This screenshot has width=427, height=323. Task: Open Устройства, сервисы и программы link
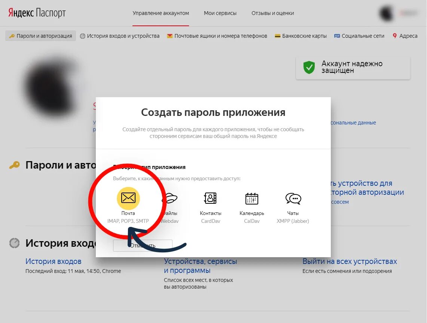(201, 266)
